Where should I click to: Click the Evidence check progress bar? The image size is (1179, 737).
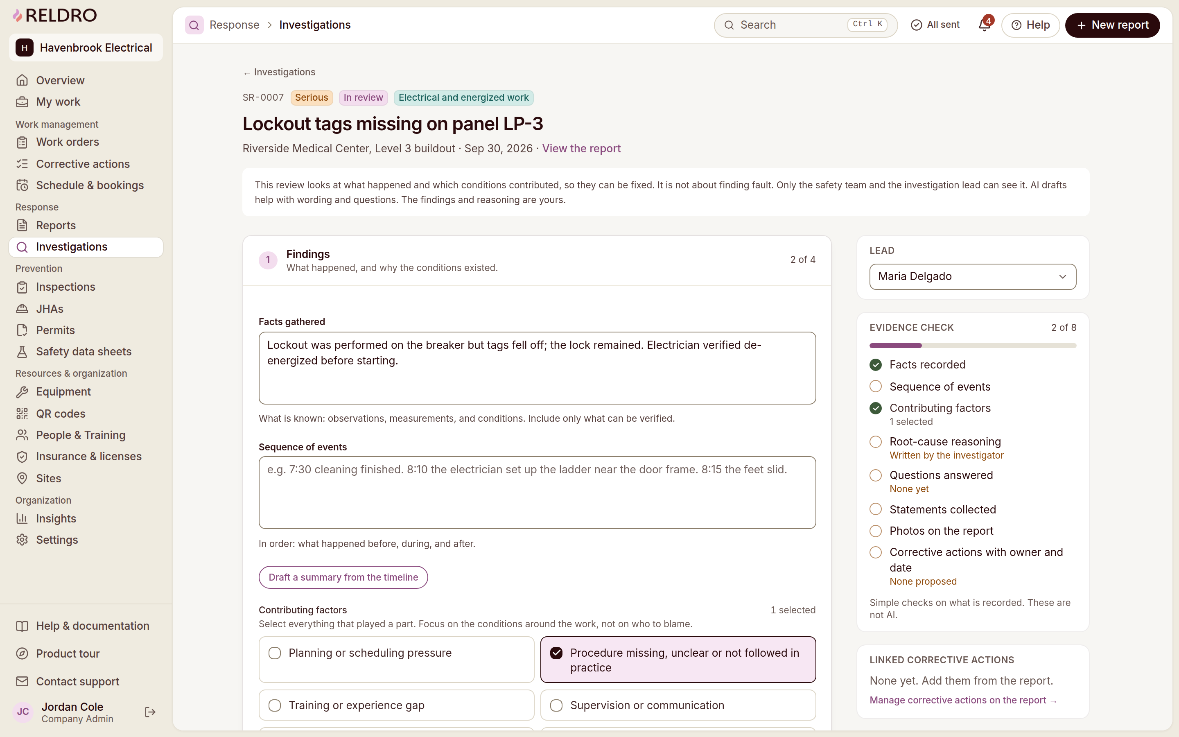972,346
